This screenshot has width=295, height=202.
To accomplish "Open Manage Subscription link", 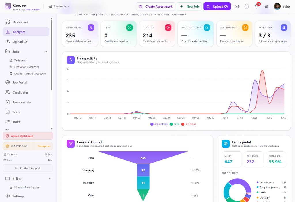I will (27, 187).
